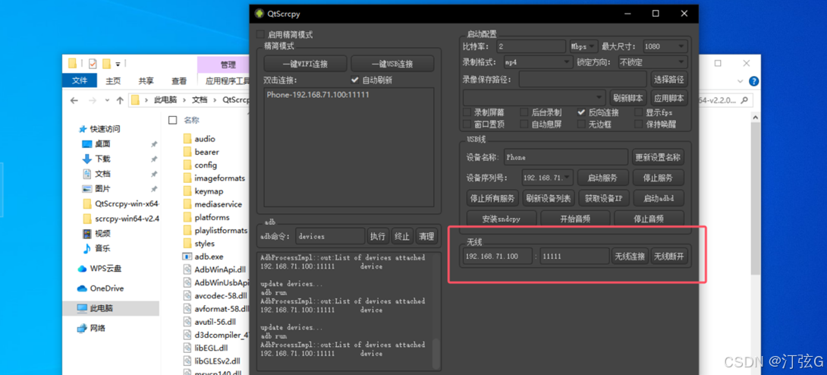The width and height of the screenshot is (827, 375).
Task: Click the 停止服务 button
Action: 657,178
